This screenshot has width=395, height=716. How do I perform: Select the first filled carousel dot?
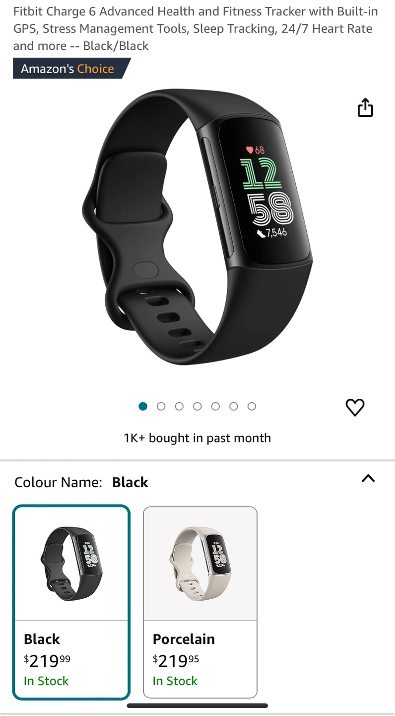143,406
